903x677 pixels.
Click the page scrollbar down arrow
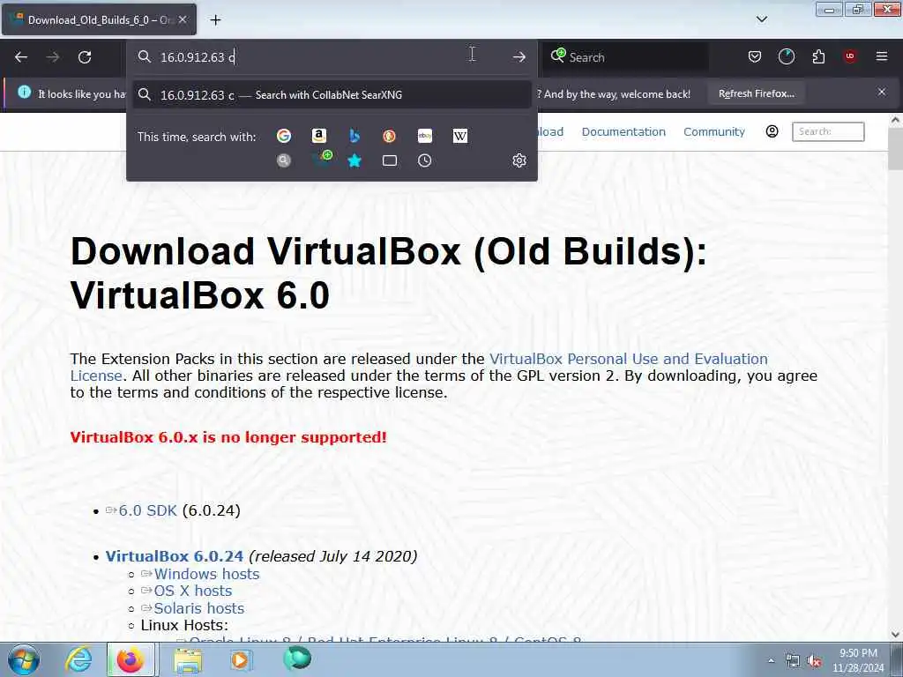click(895, 635)
